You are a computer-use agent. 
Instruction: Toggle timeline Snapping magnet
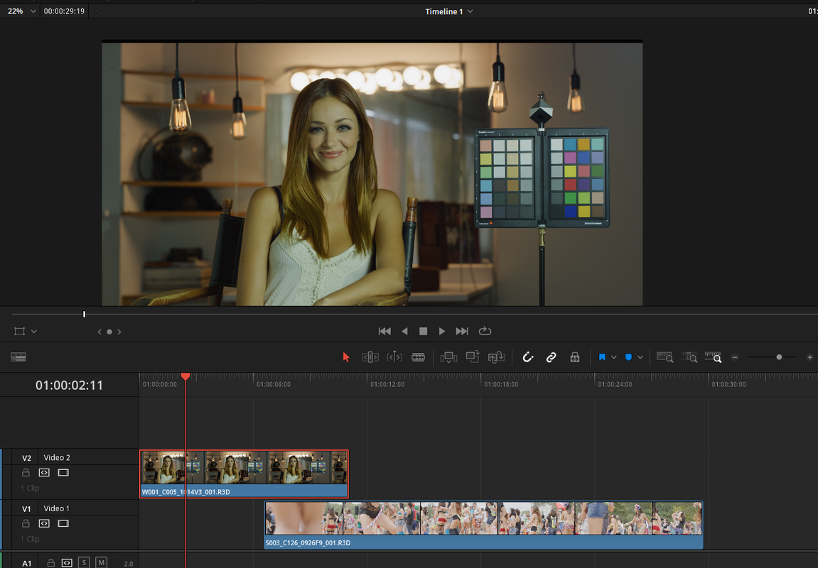pos(527,357)
